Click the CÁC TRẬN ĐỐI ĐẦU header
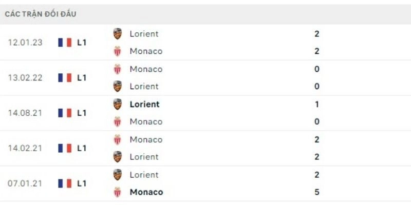This screenshot has height=205, width=411. 41,14
